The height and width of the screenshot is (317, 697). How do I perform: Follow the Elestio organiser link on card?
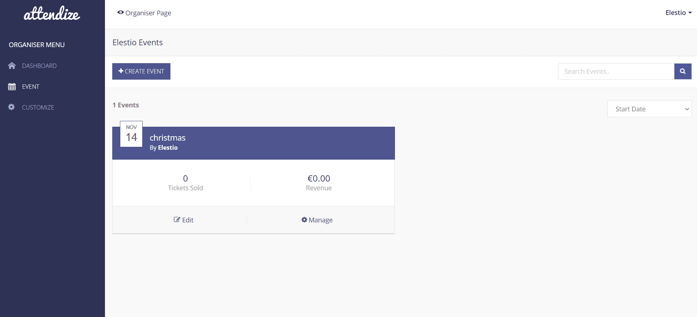pyautogui.click(x=168, y=148)
